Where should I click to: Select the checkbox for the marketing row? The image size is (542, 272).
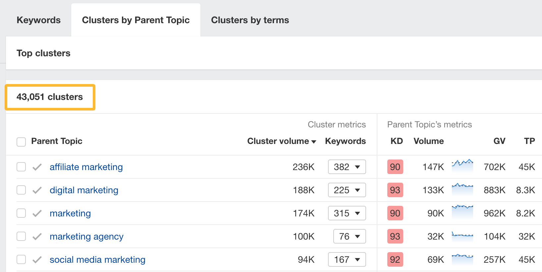21,213
